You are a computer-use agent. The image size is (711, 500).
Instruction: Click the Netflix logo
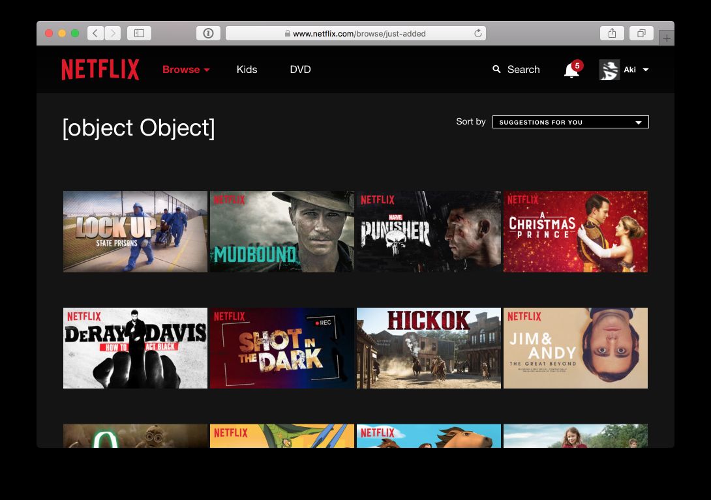tap(100, 70)
